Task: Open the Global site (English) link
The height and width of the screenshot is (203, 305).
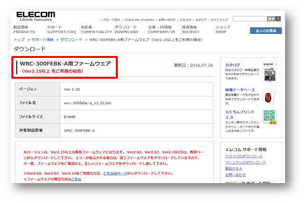Action: click(139, 20)
